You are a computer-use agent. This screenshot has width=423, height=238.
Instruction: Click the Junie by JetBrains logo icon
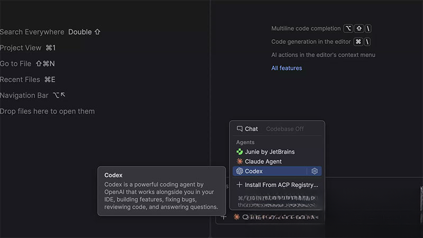coord(240,152)
